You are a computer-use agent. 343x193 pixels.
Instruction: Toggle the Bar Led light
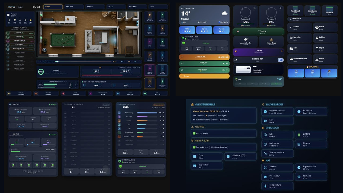(x=300, y=27)
